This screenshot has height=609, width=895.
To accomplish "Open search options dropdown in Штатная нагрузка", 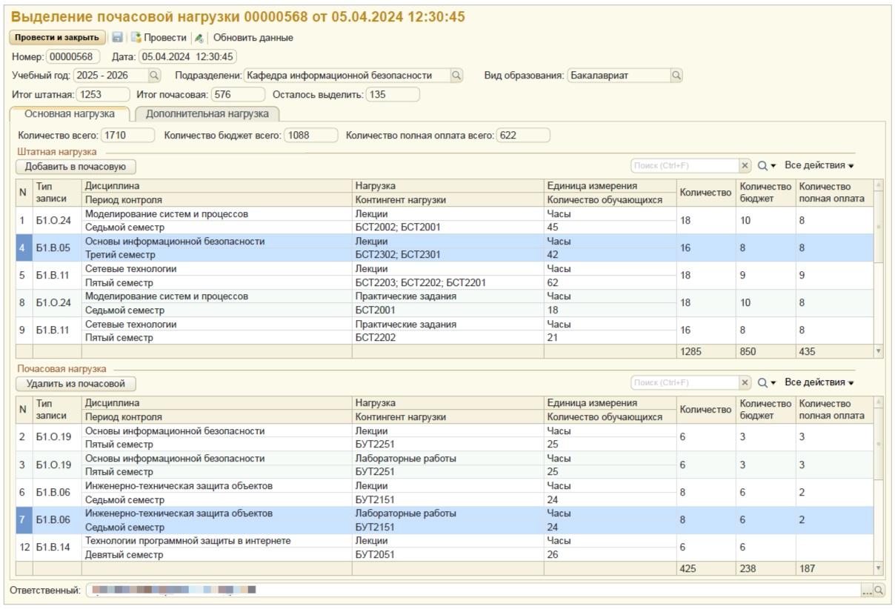I will [x=766, y=166].
